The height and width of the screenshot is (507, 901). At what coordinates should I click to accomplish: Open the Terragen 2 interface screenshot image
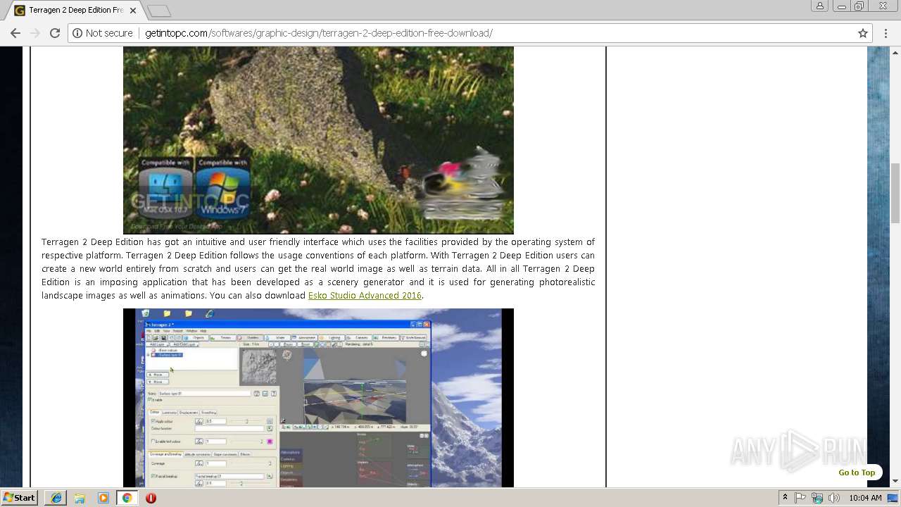(318, 398)
